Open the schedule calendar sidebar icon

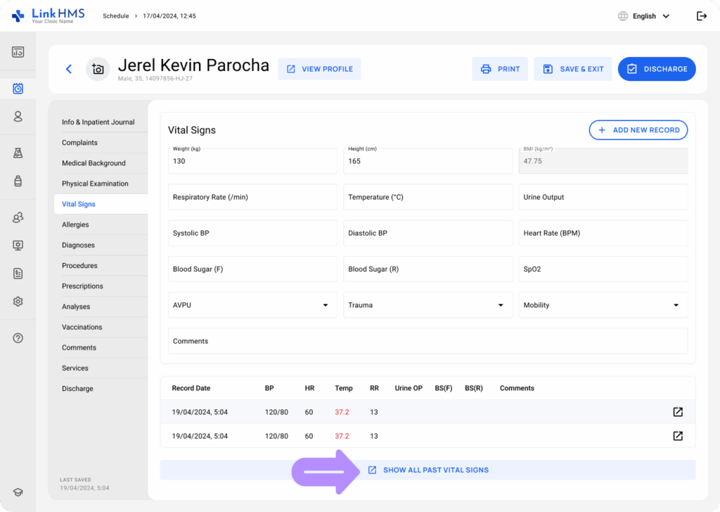[x=18, y=88]
